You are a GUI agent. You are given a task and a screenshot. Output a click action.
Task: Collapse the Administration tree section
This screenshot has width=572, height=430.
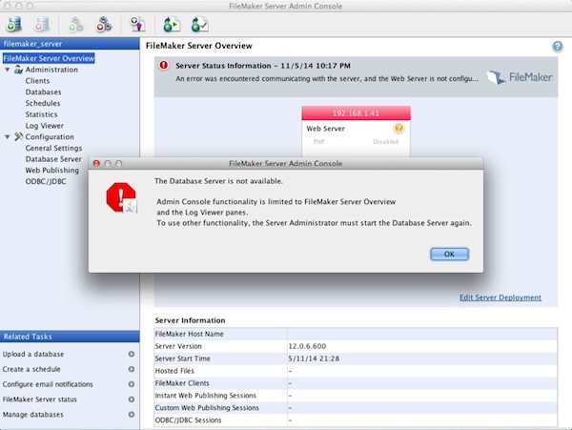(x=8, y=70)
